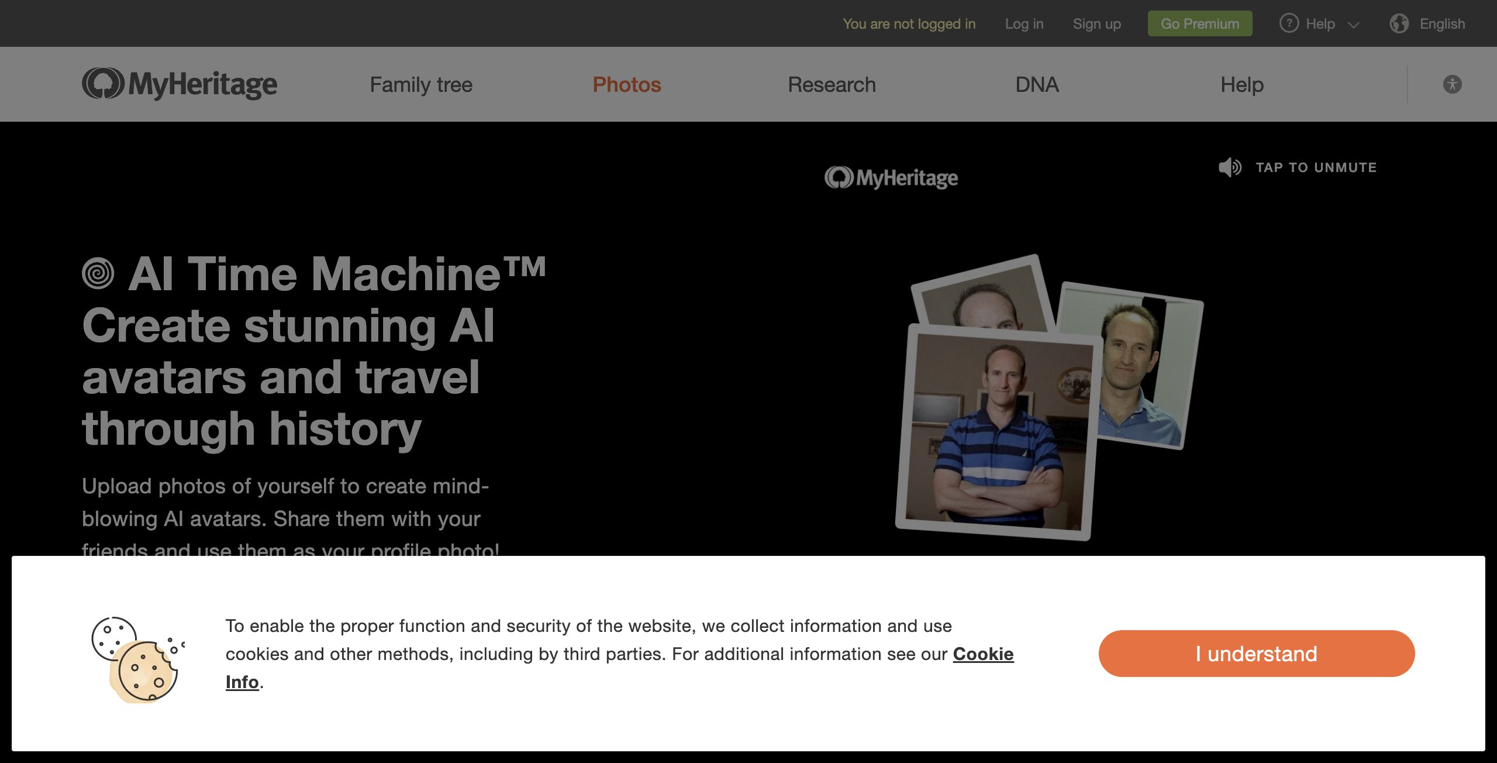Click the Log in link
Image resolution: width=1497 pixels, height=763 pixels.
[1024, 24]
